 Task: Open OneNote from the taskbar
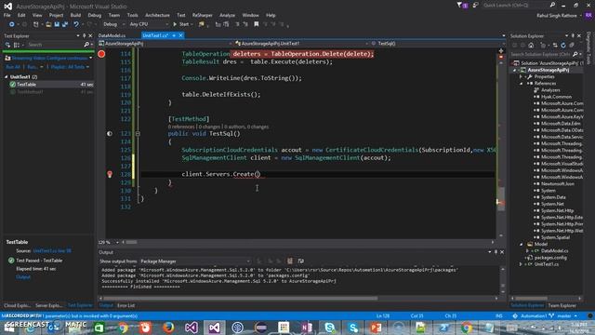pyautogui.click(x=307, y=328)
